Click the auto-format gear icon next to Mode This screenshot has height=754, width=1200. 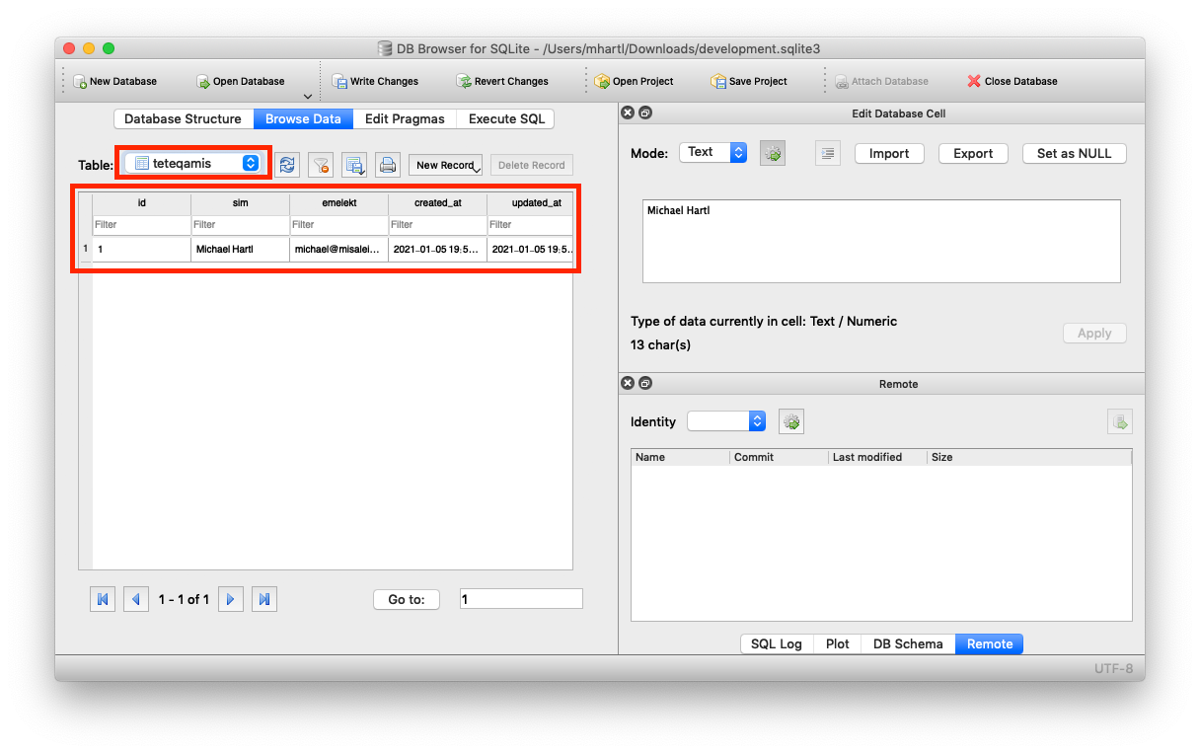point(773,153)
